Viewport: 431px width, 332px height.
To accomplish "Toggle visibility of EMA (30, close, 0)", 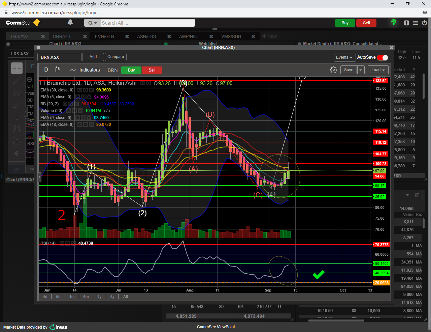I will 80,90.
